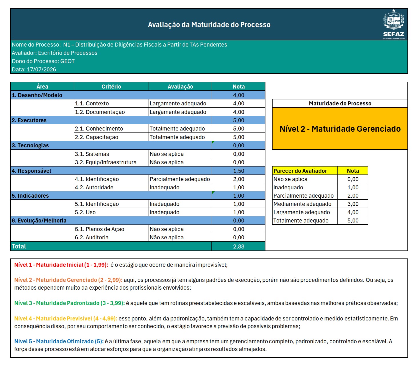Click the Nível 5 - Maturidade Otimizado text
The image size is (416, 367).
(x=59, y=341)
